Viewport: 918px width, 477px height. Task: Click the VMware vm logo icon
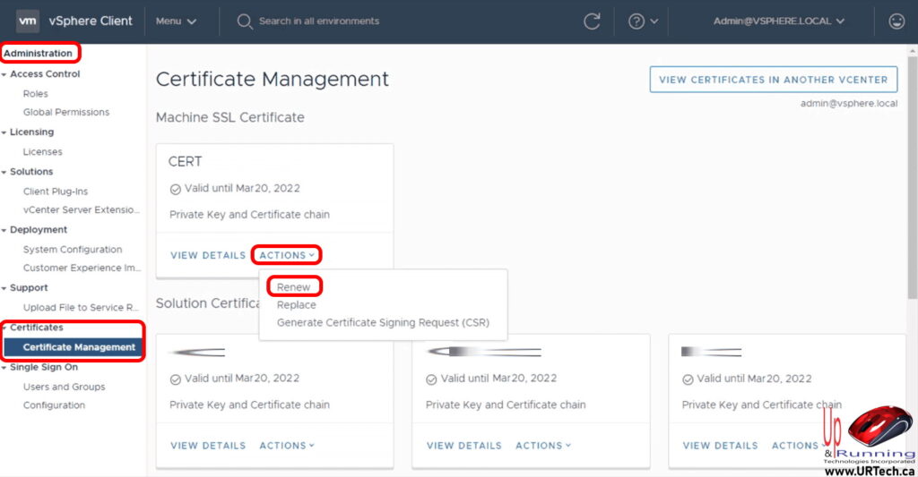[28, 21]
